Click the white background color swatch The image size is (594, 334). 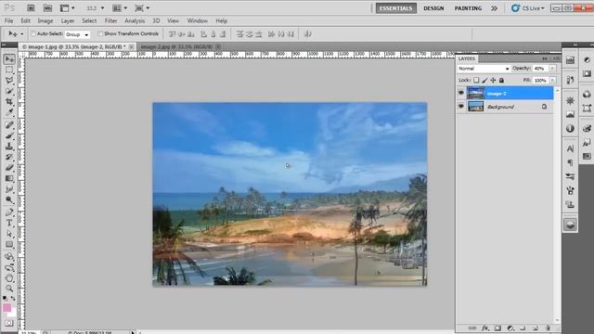point(12,314)
